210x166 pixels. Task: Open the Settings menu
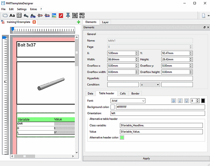coord(22,9)
